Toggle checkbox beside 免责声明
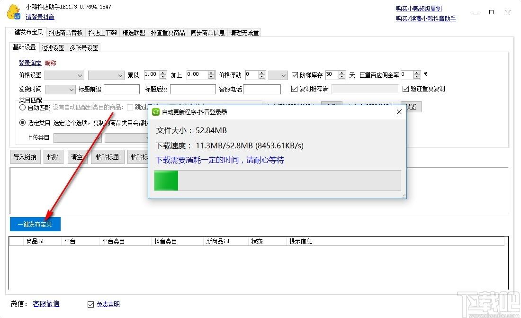521x318 pixels. (91, 304)
